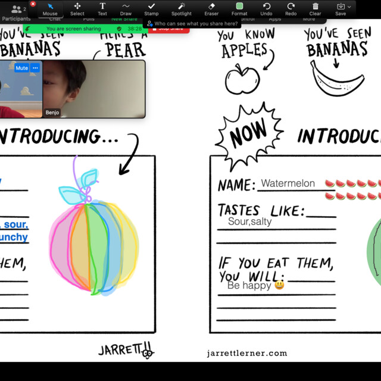Click the Stop Share button

pos(169,29)
